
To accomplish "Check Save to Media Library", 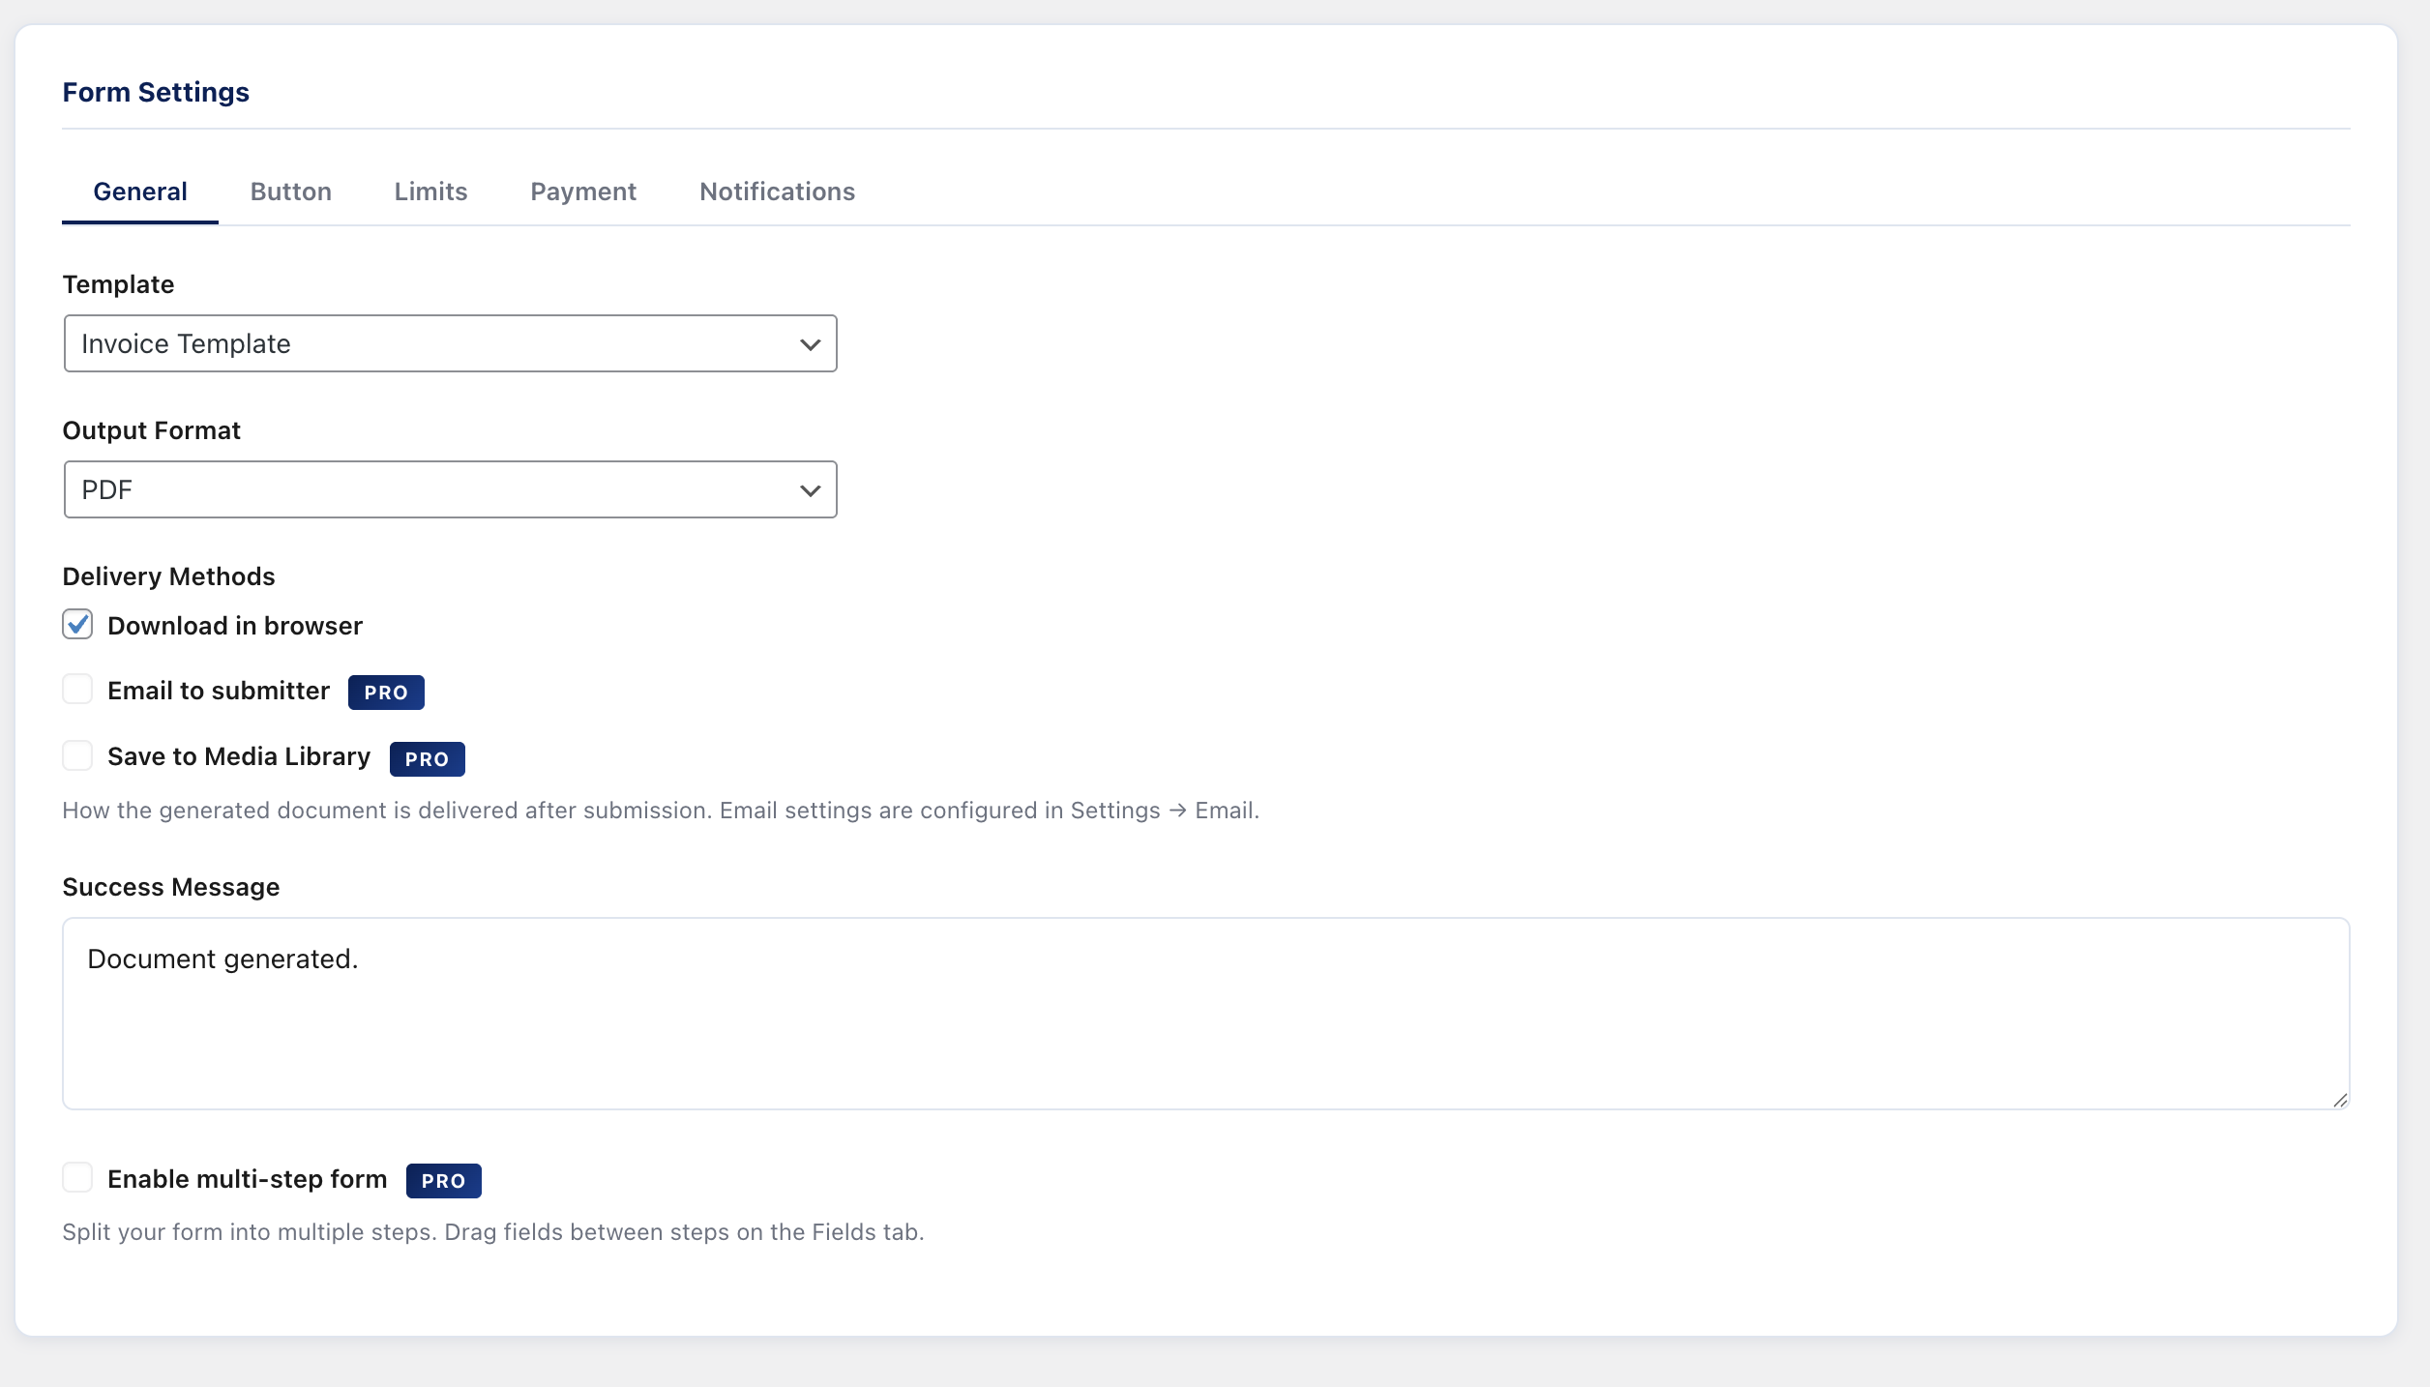I will click(77, 755).
